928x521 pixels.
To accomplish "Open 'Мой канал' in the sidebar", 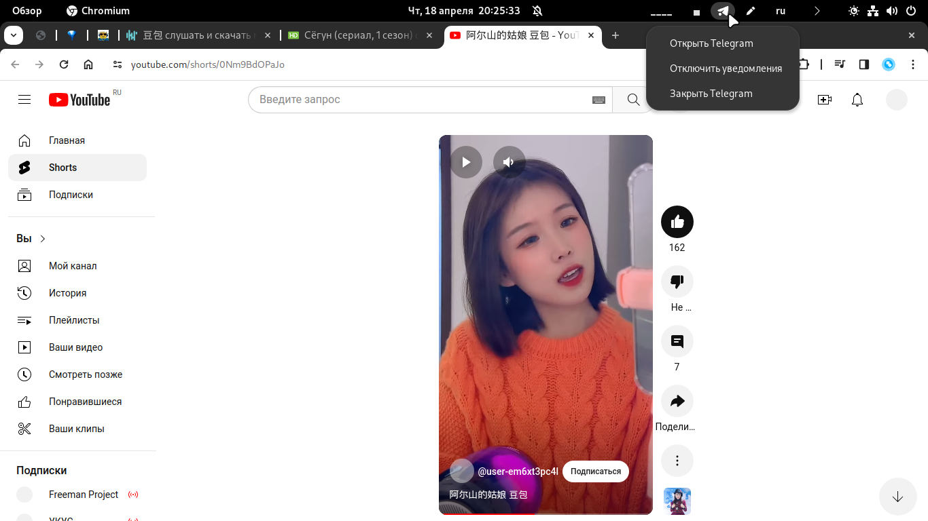I will click(77, 266).
